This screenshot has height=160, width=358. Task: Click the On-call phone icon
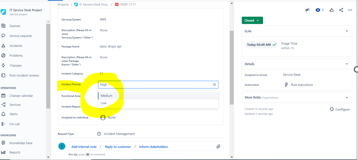3,124
